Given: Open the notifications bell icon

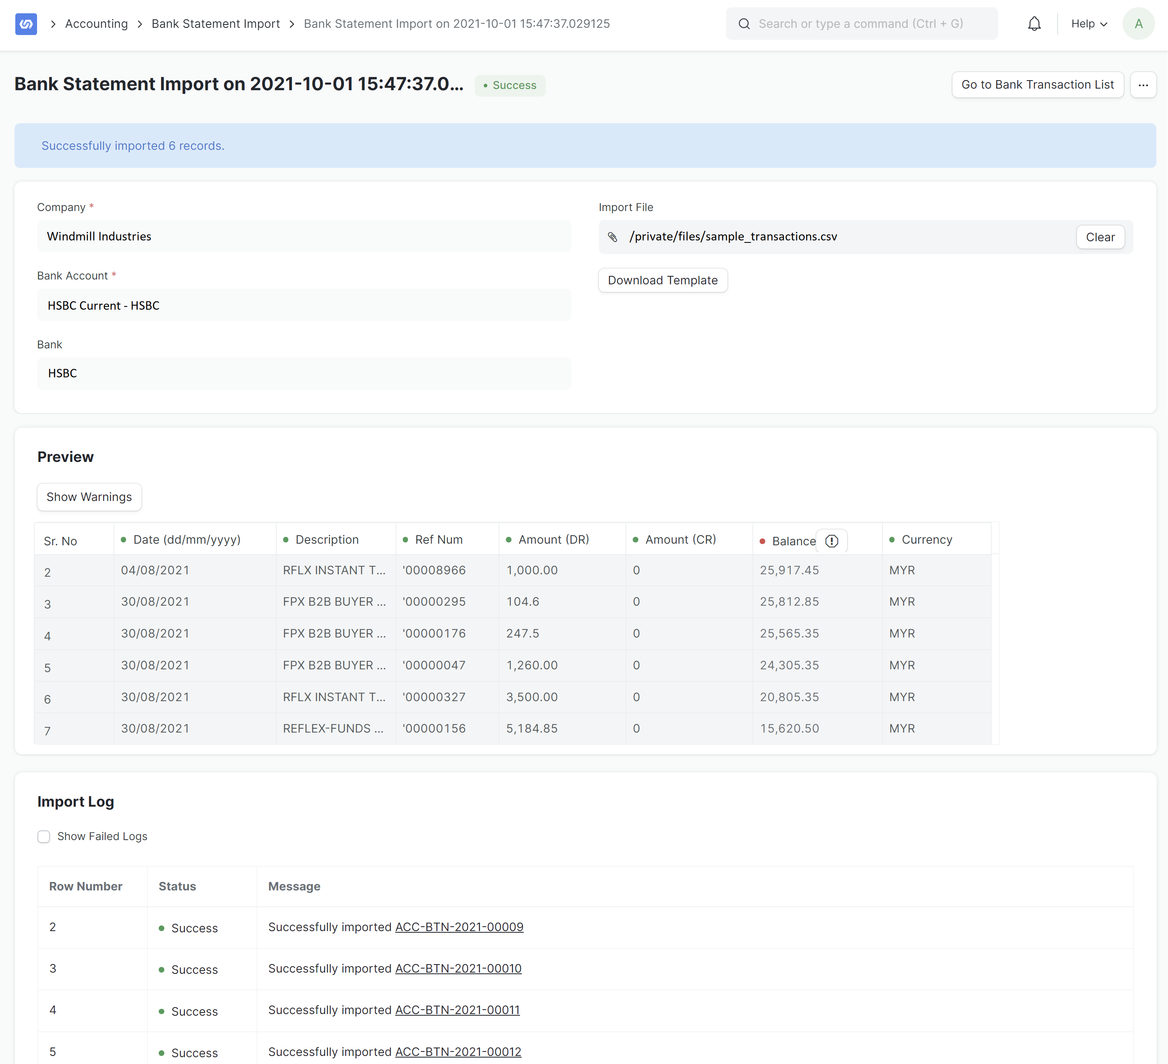Looking at the screenshot, I should [x=1034, y=24].
